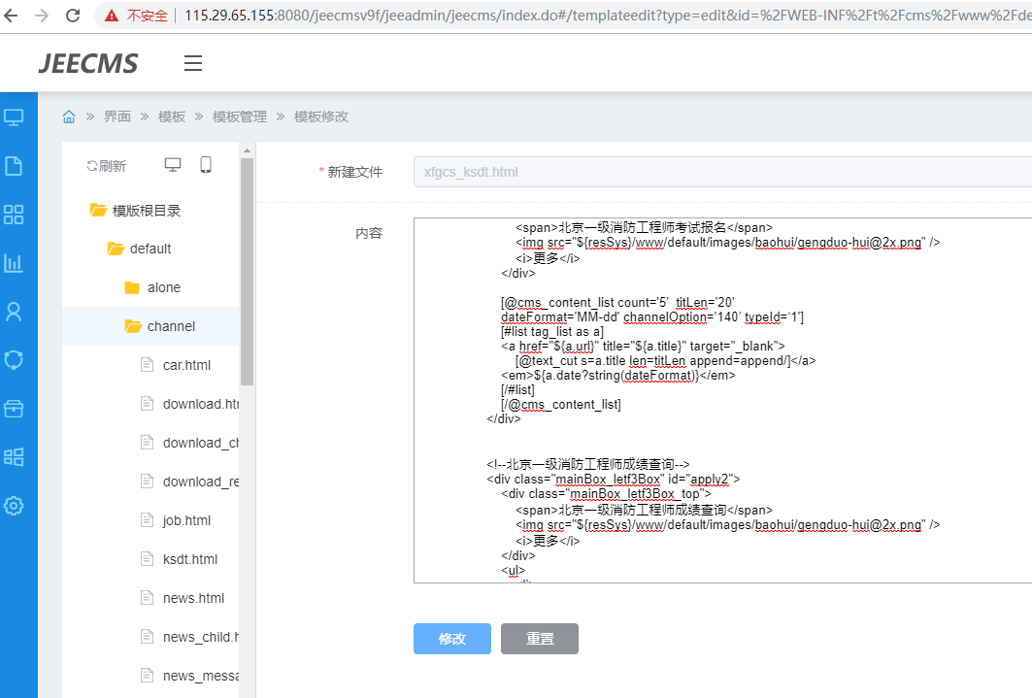Click the browser forward arrow
1032x698 pixels.
[x=42, y=16]
